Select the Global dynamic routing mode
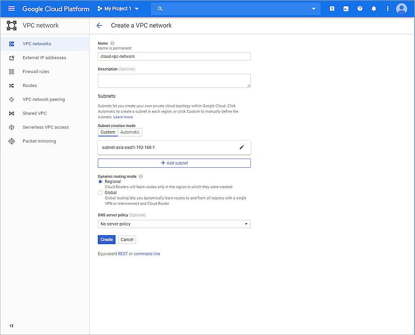The image size is (415, 335). click(x=100, y=192)
